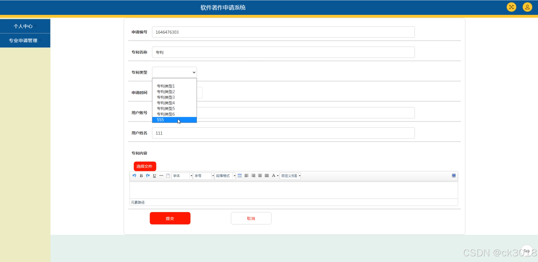The width and height of the screenshot is (538, 262).
Task: Focus the 专利名称 input field
Action: pos(283,52)
